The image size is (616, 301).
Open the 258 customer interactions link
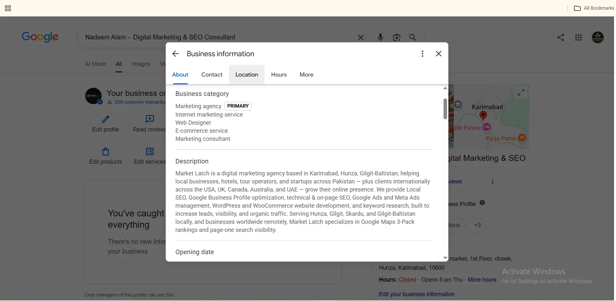140,102
